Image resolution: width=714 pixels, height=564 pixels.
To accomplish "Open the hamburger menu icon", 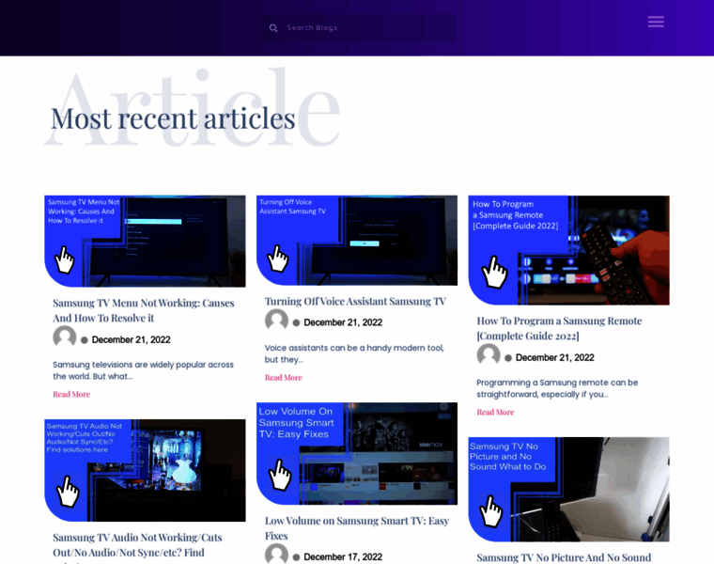I will 656,22.
